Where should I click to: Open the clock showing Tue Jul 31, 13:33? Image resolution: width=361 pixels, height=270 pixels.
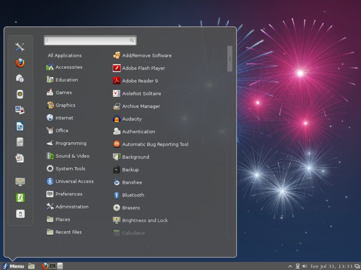[x=331, y=266]
